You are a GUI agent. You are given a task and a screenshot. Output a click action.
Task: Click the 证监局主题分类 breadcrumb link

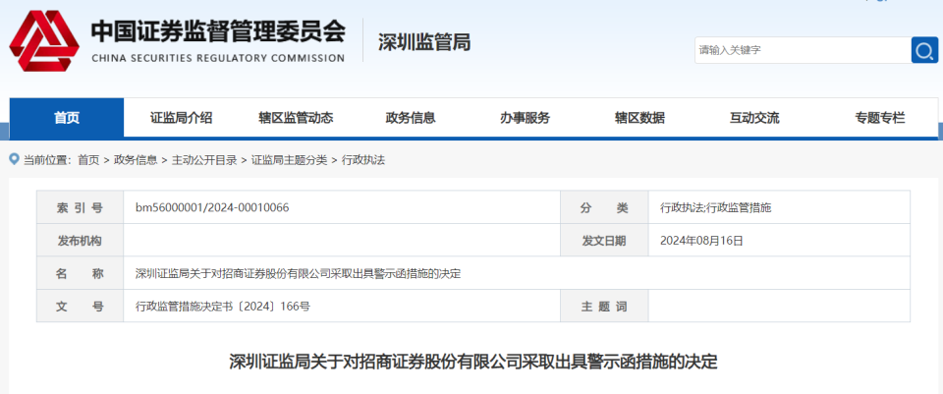point(289,160)
